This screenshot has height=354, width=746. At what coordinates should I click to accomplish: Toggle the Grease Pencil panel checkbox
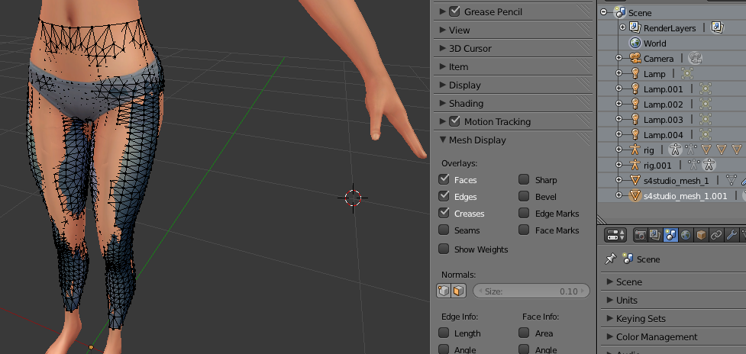[x=454, y=11]
